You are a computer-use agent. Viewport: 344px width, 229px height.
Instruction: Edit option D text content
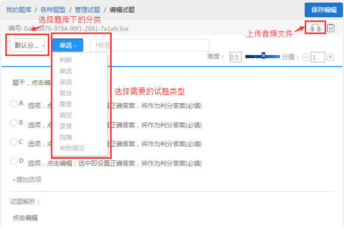115,163
